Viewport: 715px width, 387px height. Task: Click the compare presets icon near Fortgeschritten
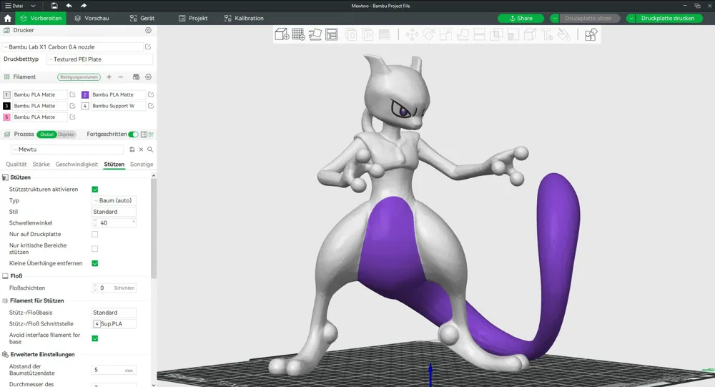pos(151,134)
